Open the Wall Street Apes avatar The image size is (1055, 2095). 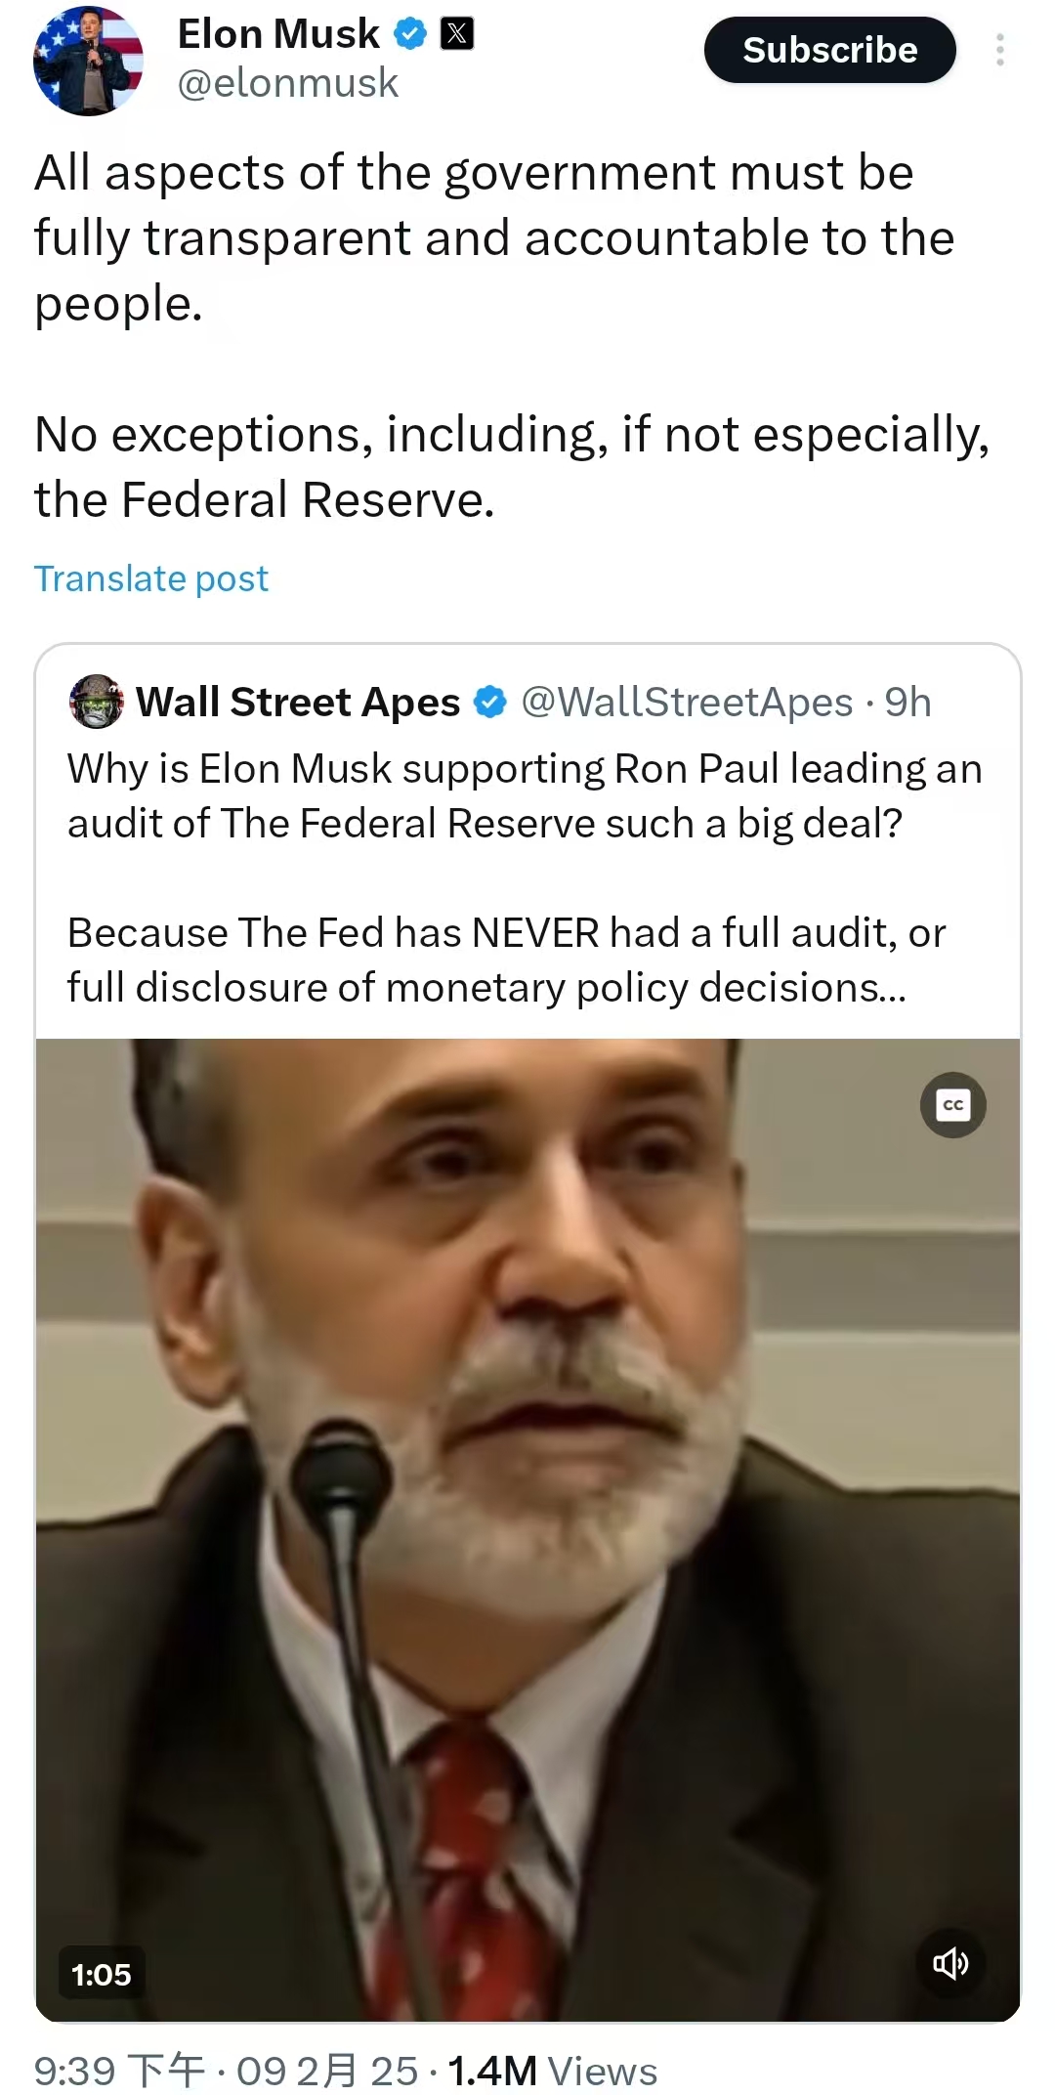(96, 702)
